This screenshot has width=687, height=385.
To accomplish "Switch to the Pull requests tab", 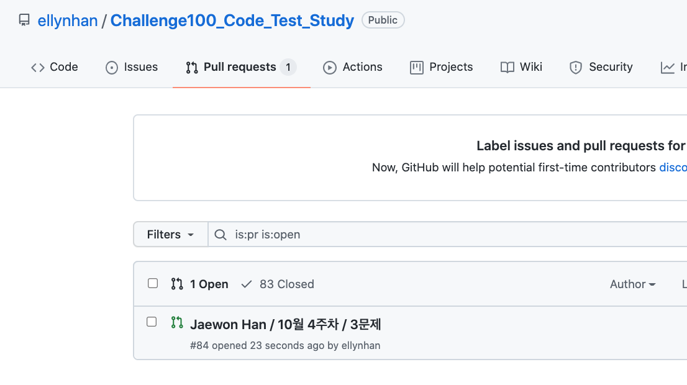I will coord(240,67).
